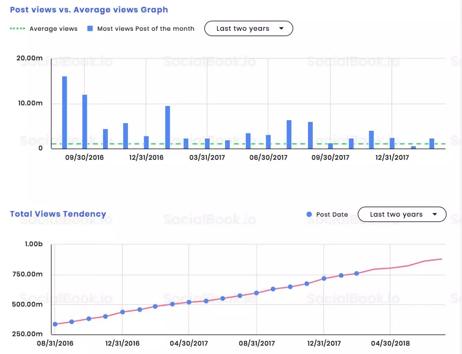The width and height of the screenshot is (462, 354).
Task: Select the shortest blue bar in the chart
Action: 413,147
